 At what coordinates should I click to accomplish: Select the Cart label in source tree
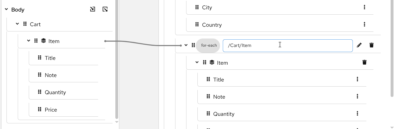35,24
